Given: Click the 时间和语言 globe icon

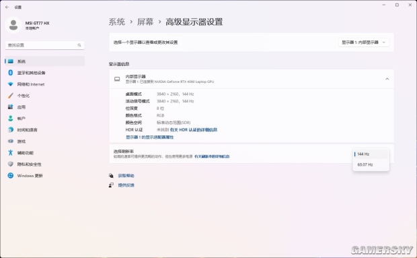Looking at the screenshot, I should [x=11, y=129].
